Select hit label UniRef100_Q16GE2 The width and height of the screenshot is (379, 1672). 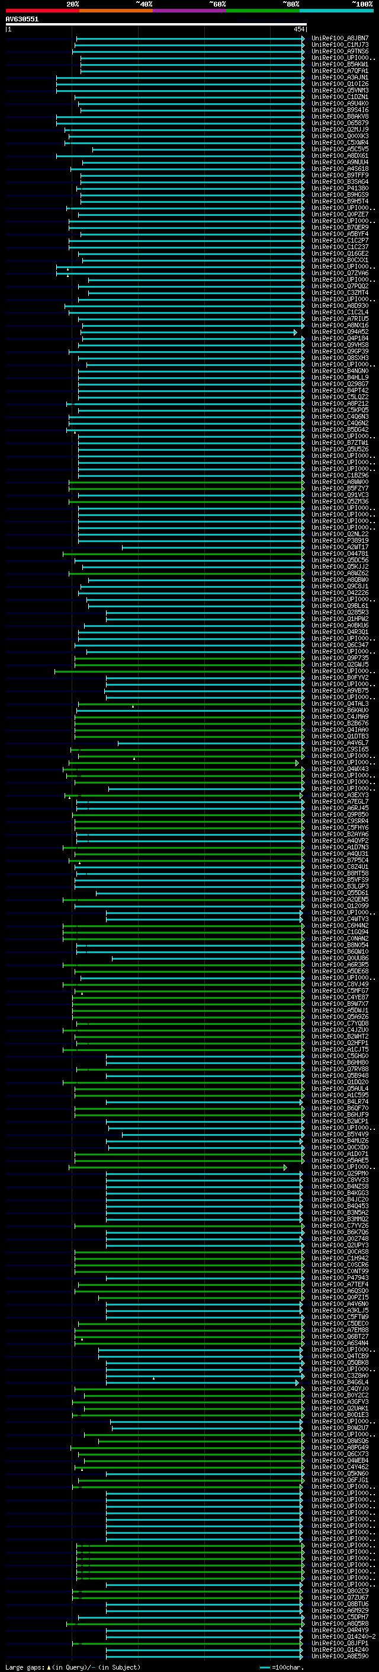(x=340, y=254)
